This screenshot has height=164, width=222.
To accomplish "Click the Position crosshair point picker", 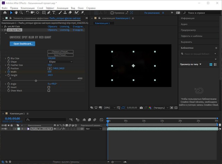I will click(50, 69).
